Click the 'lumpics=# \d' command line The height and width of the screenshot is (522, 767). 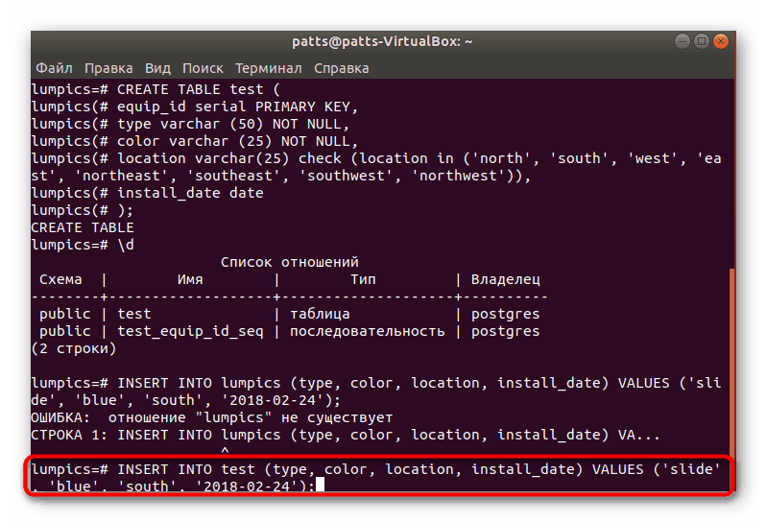(x=83, y=245)
